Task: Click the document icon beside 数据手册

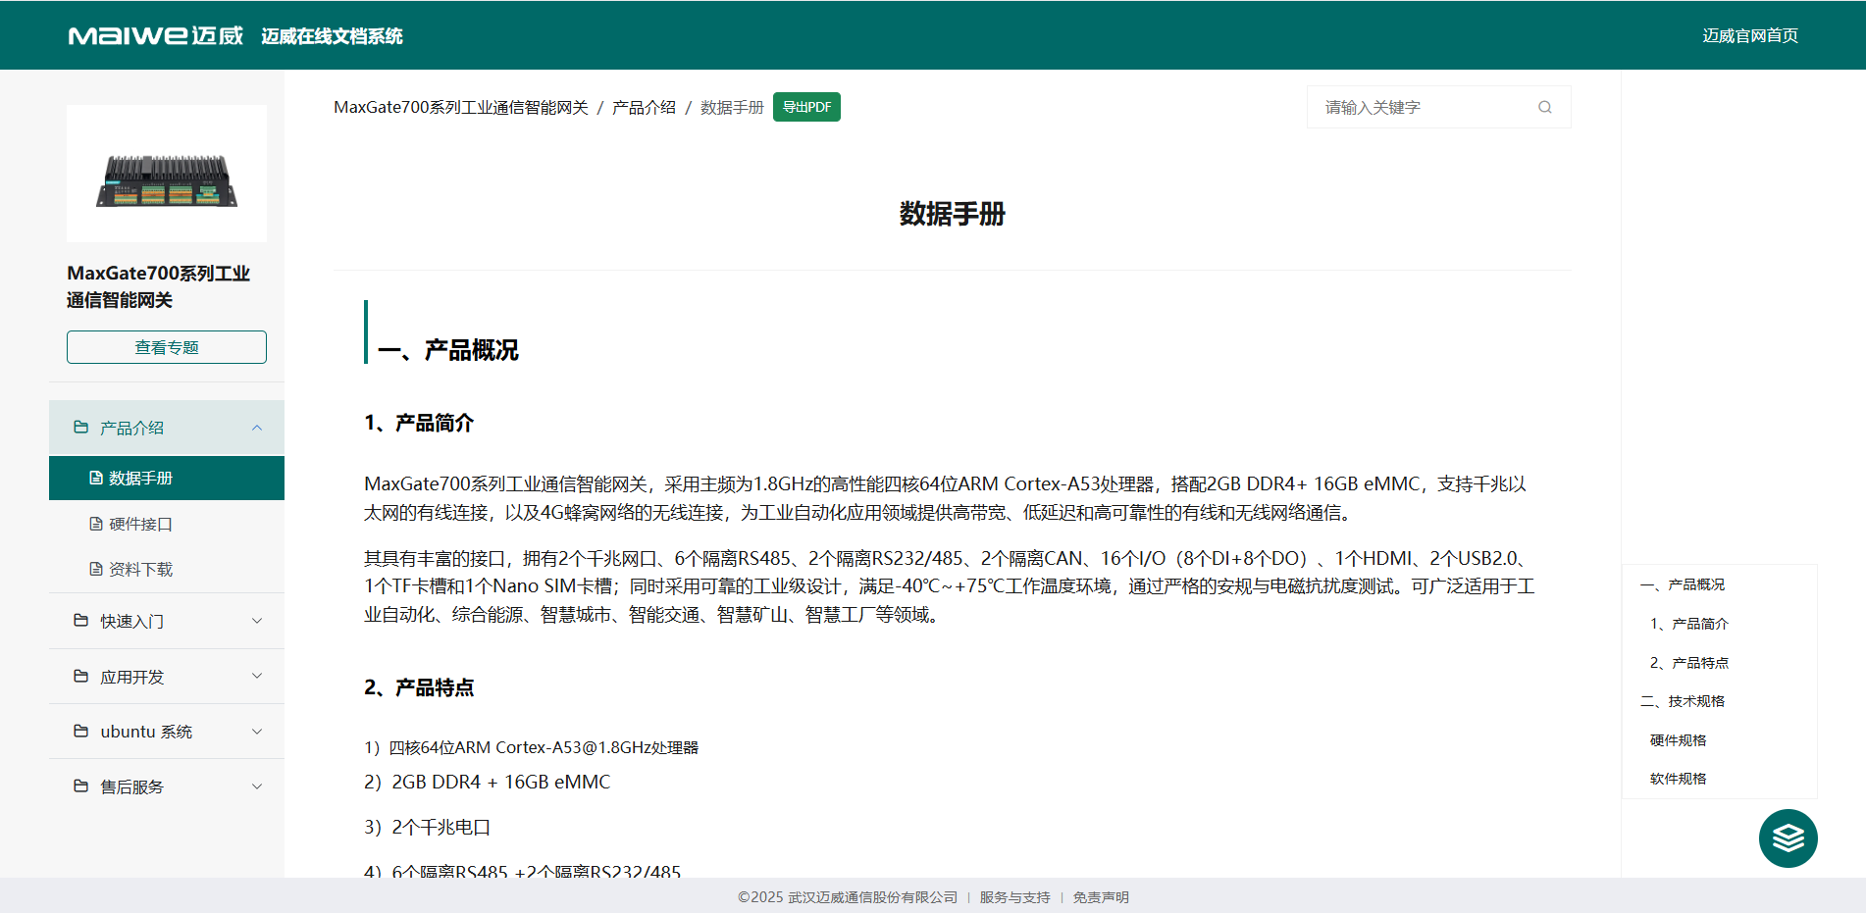Action: [96, 478]
